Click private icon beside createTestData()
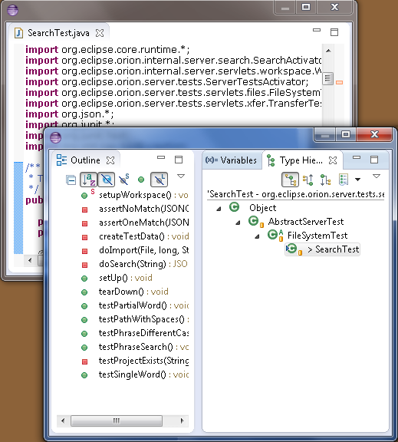This screenshot has width=398, height=442. pos(84,237)
